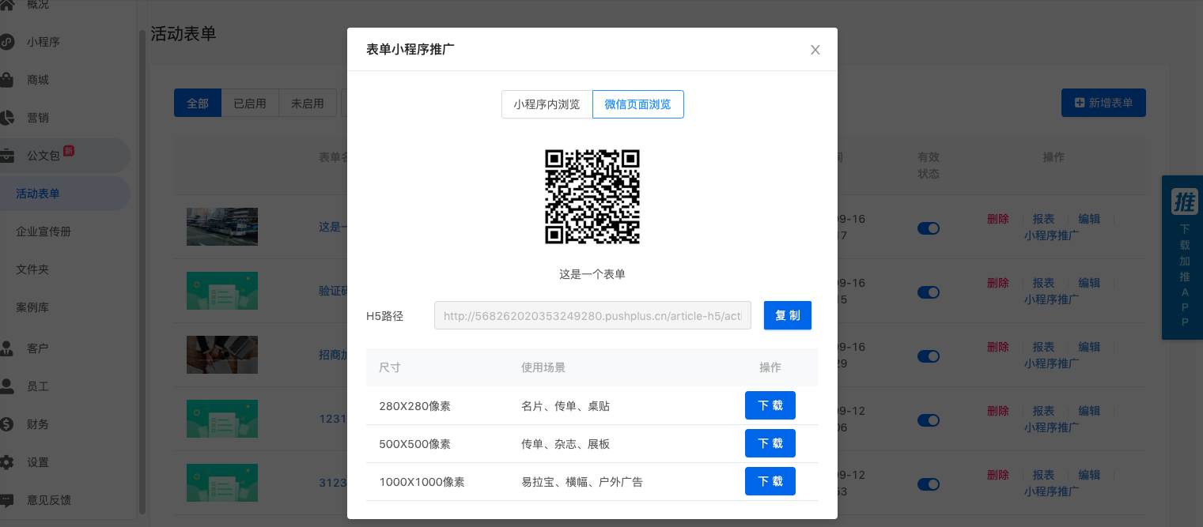Screen dimensions: 1203x527
Task: Click the 财务 dollar icon
Action: pyautogui.click(x=6, y=424)
